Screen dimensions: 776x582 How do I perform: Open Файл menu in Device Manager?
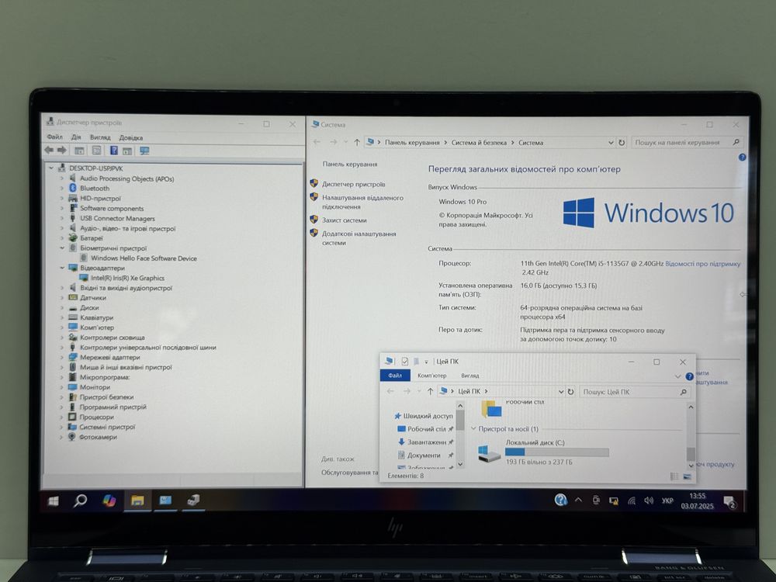(x=54, y=137)
